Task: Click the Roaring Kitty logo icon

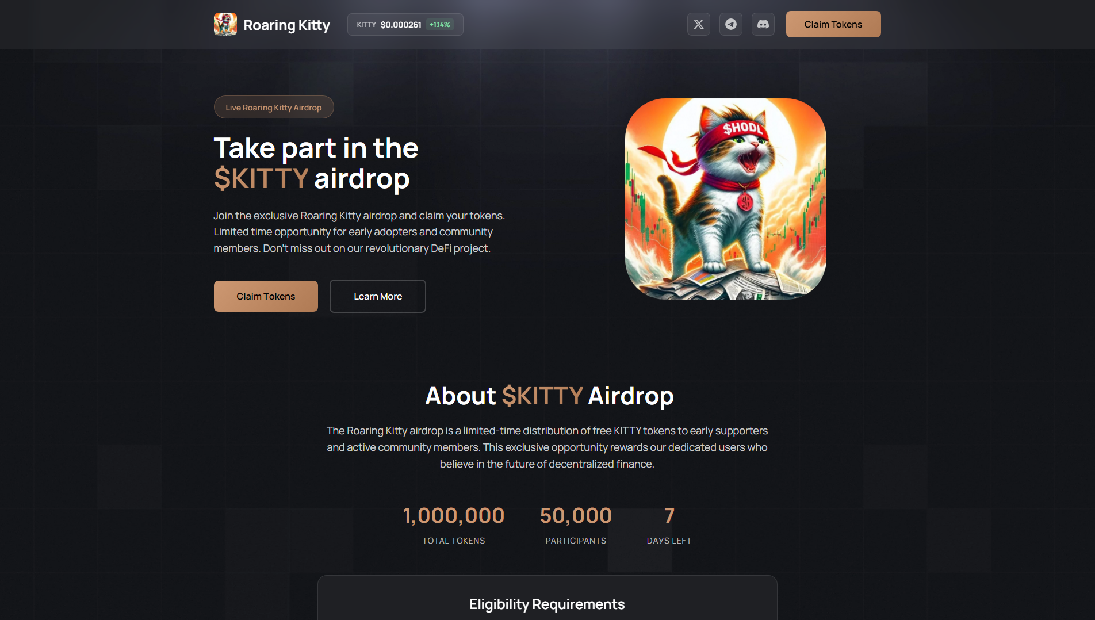Action: click(x=225, y=24)
